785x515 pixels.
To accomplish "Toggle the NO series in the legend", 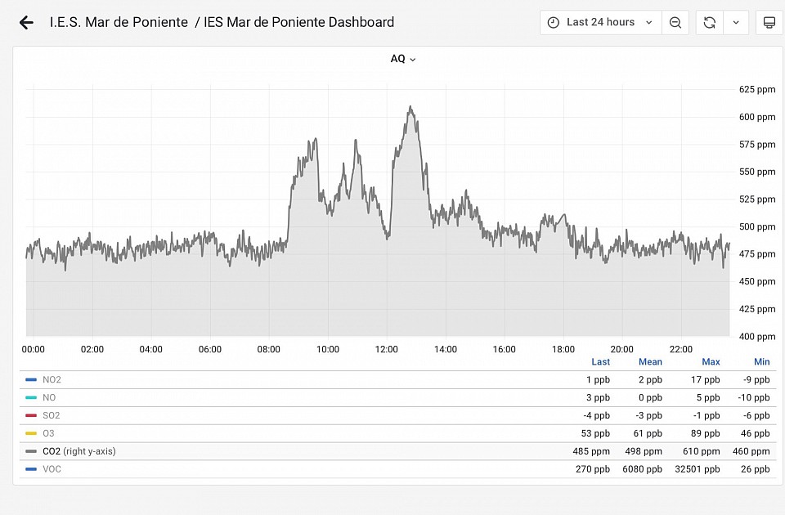I will pos(49,398).
